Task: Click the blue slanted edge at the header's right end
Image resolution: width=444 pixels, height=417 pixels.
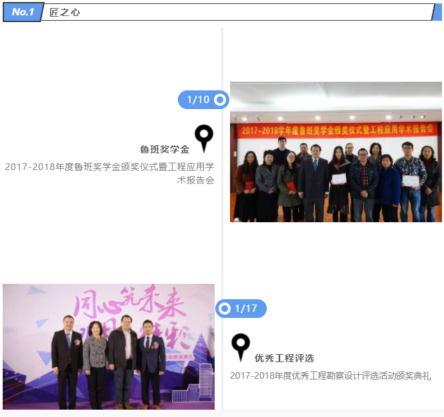Action: [x=437, y=12]
